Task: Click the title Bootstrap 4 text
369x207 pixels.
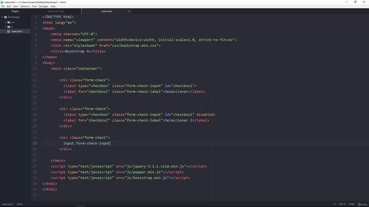Action: click(x=77, y=51)
